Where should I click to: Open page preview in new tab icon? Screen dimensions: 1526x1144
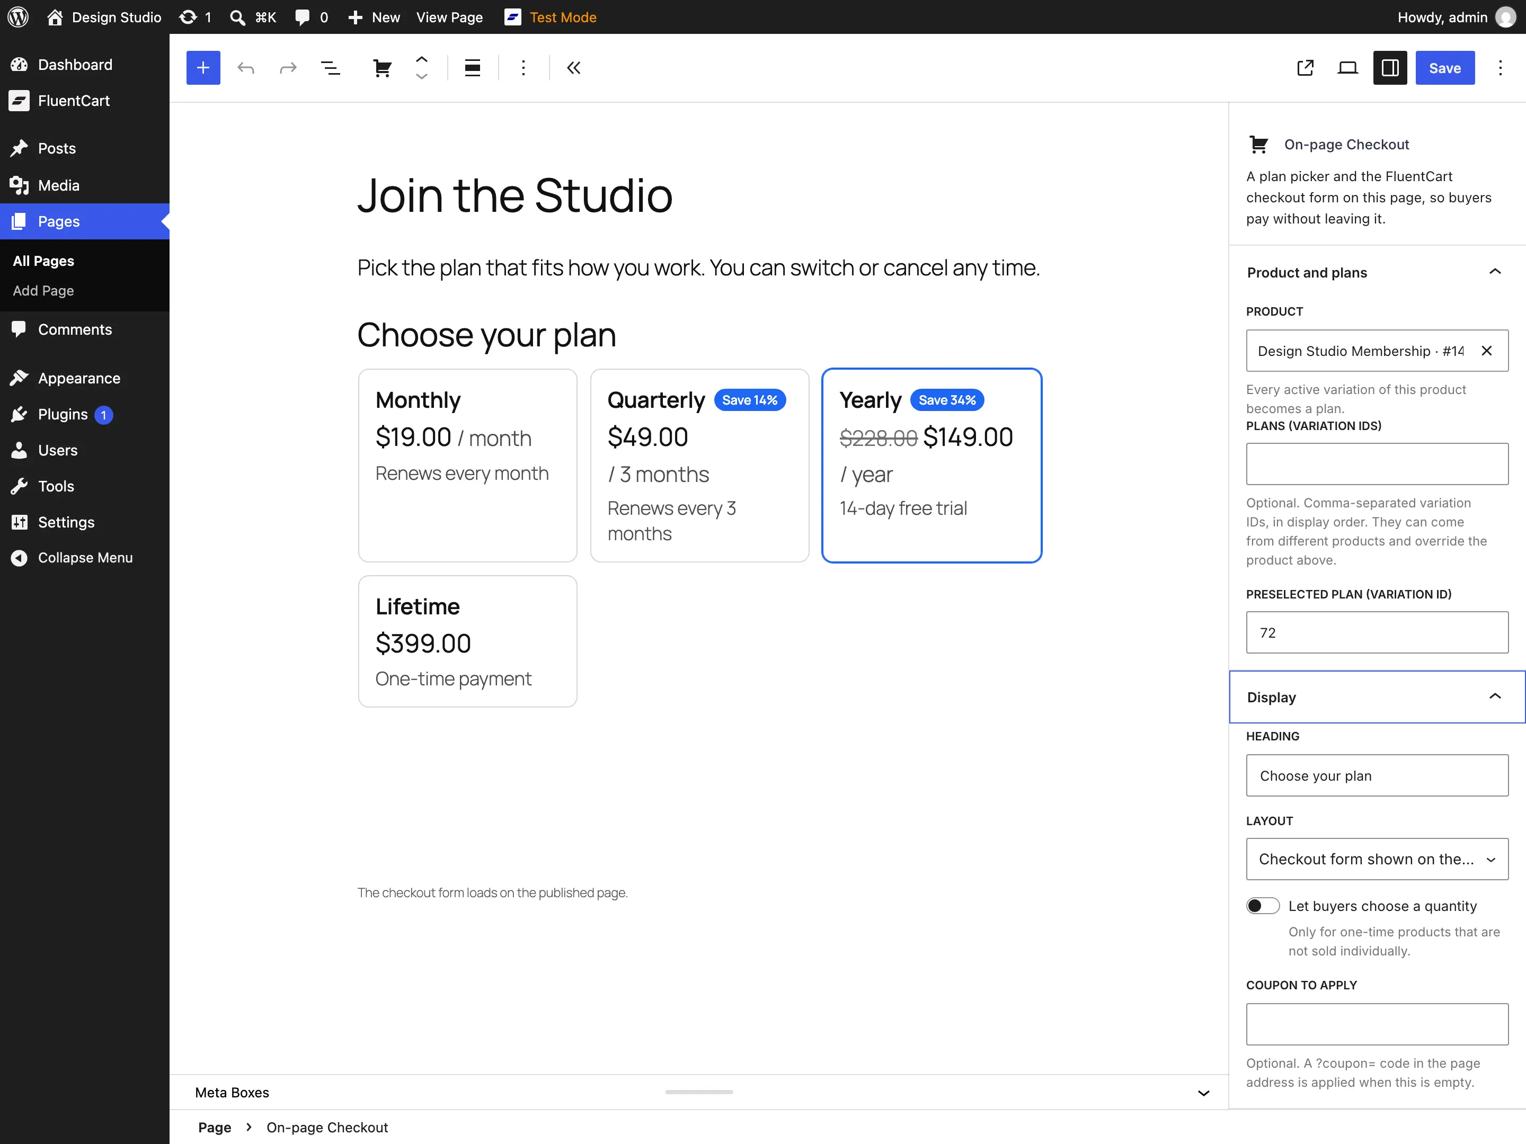[x=1305, y=68]
